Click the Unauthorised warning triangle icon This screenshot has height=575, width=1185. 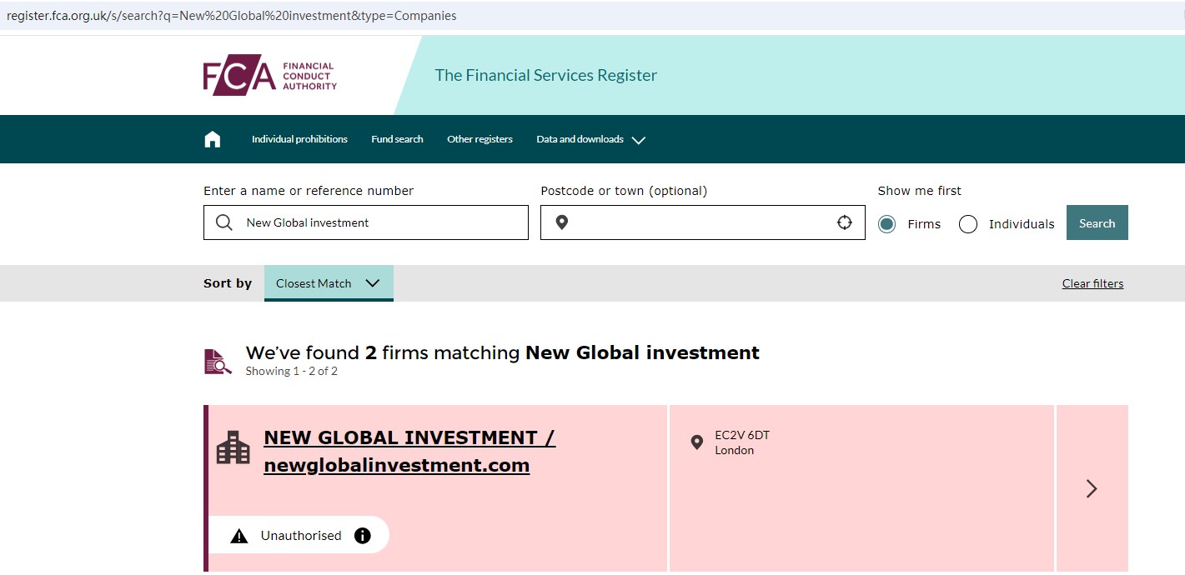tap(239, 536)
